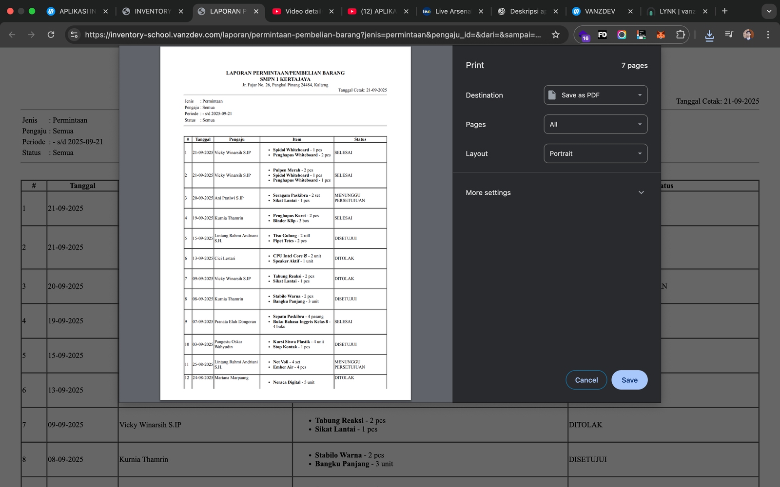Close the VANZDEV tab

(630, 11)
